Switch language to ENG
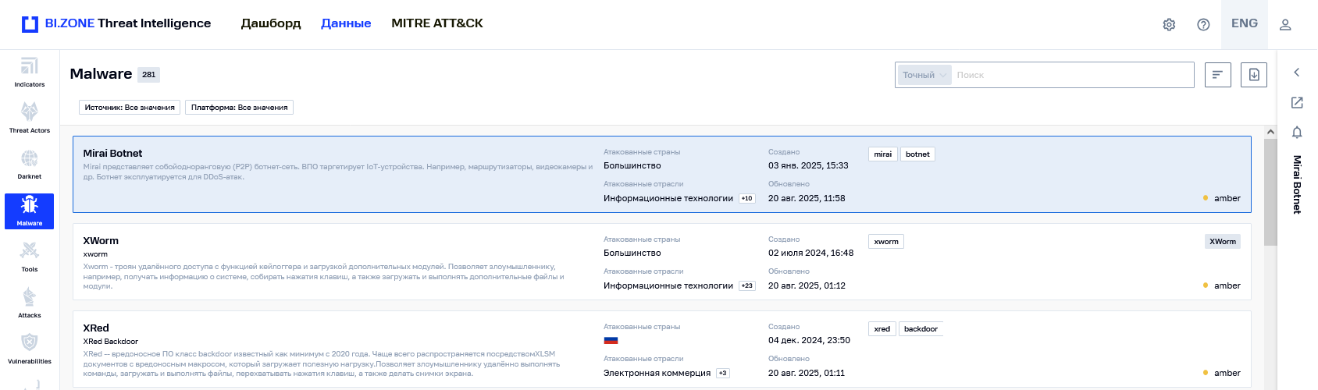Image resolution: width=1318 pixels, height=390 pixels. tap(1245, 23)
